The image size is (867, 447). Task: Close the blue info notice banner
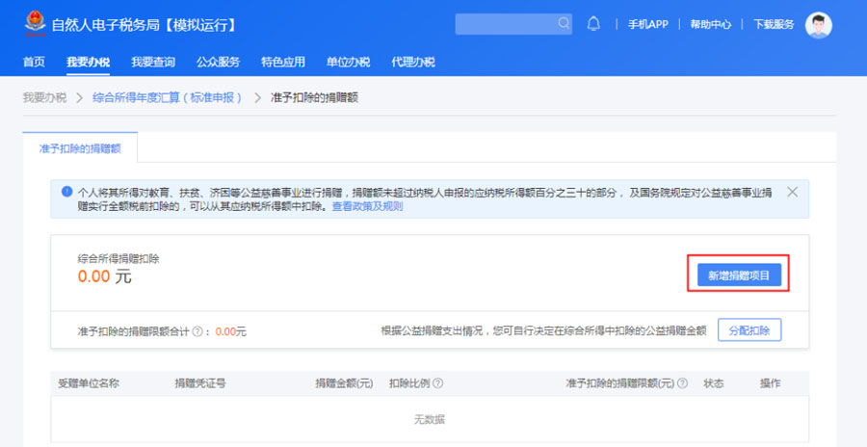point(792,192)
